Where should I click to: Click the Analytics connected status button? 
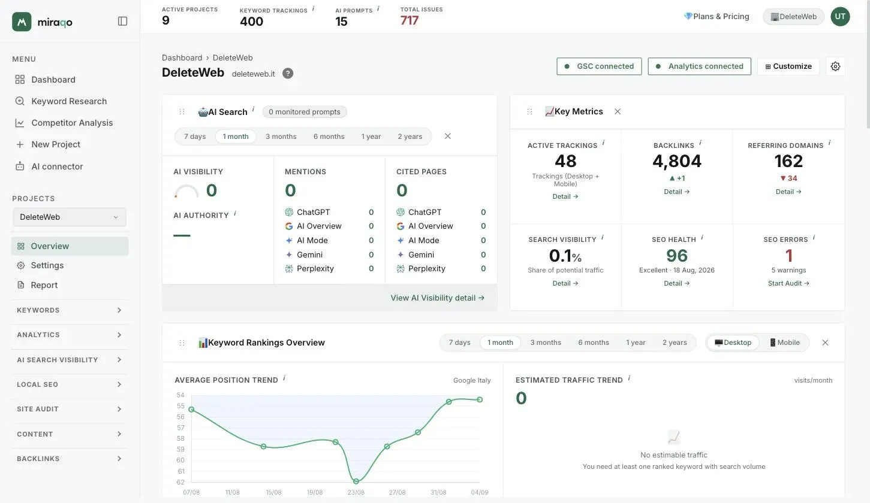click(699, 66)
